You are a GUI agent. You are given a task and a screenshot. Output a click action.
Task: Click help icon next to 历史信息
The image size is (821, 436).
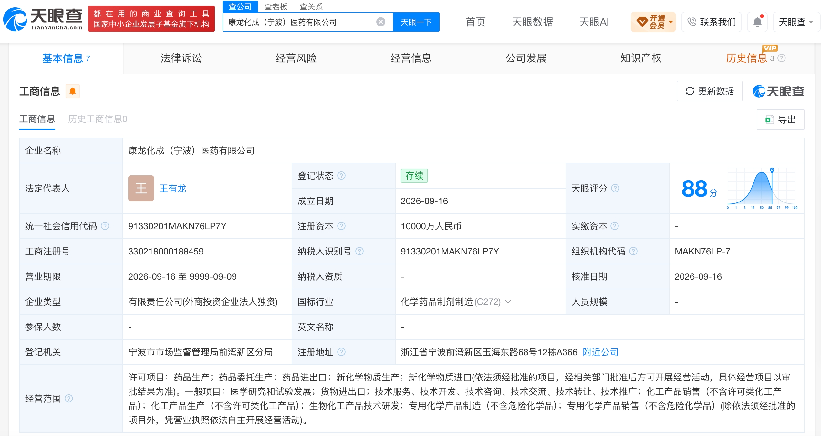coord(782,58)
